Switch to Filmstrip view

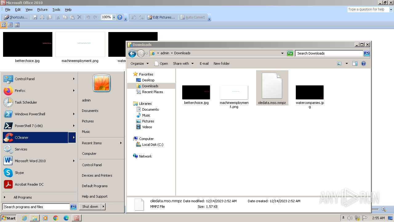10,25
